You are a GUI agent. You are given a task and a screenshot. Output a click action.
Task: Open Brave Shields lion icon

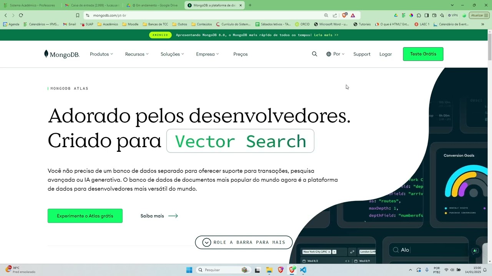pyautogui.click(x=344, y=15)
